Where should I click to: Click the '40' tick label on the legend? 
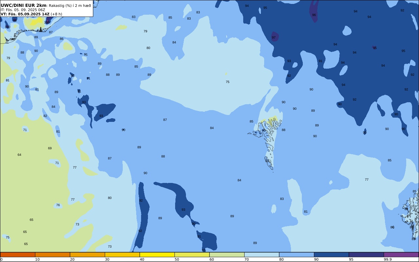[142, 259]
